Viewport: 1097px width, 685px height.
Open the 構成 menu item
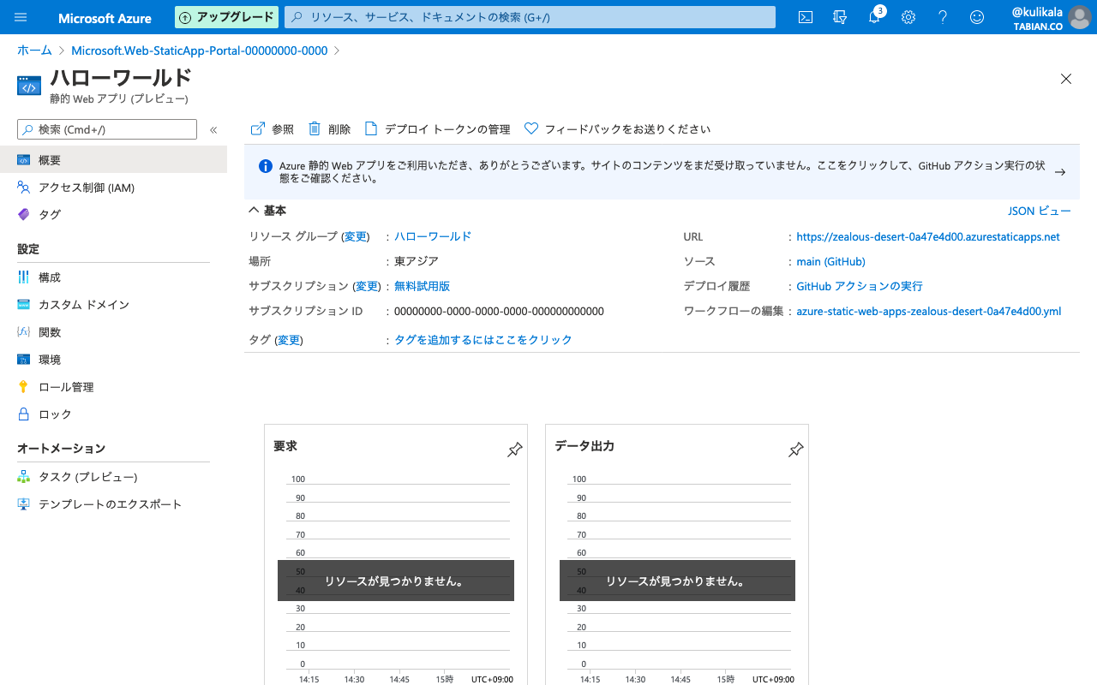pos(113,277)
